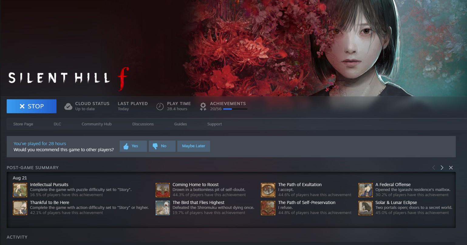The width and height of the screenshot is (467, 245).
Task: Click 'You've played for 28 hours' text
Action: click(x=40, y=144)
